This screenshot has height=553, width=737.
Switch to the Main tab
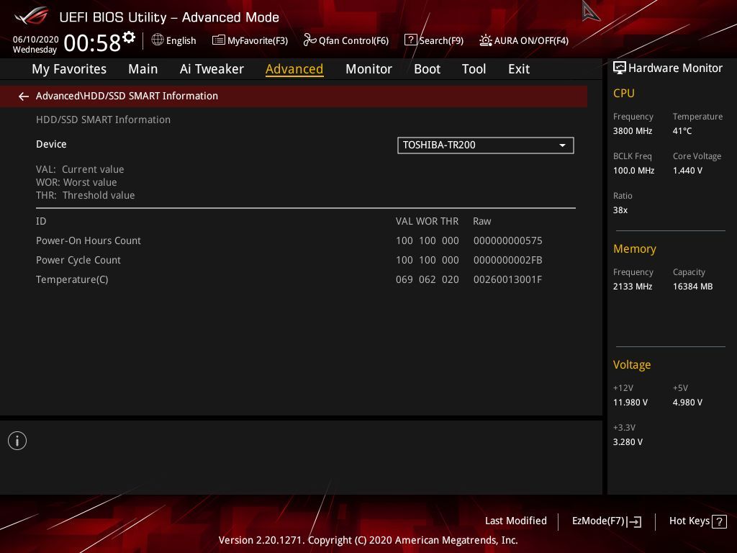(143, 69)
